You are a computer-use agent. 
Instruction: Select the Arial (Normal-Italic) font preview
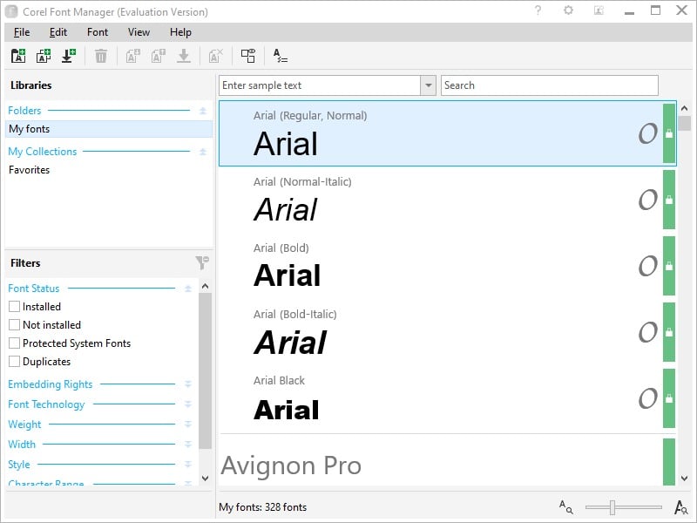[447, 200]
